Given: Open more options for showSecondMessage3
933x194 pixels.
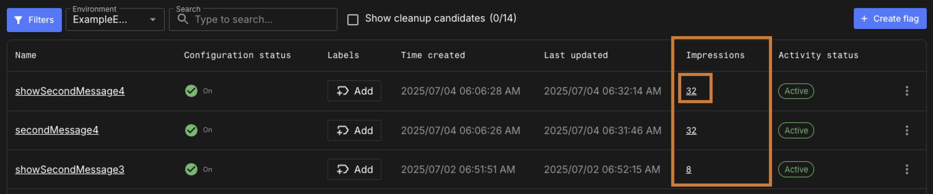Looking at the screenshot, I should coord(907,169).
